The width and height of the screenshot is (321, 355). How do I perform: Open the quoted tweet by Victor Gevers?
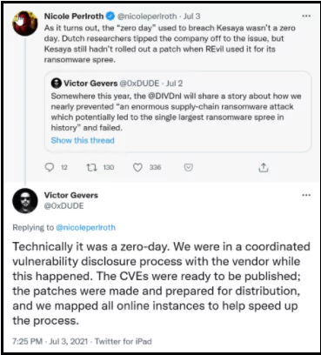[x=177, y=112]
